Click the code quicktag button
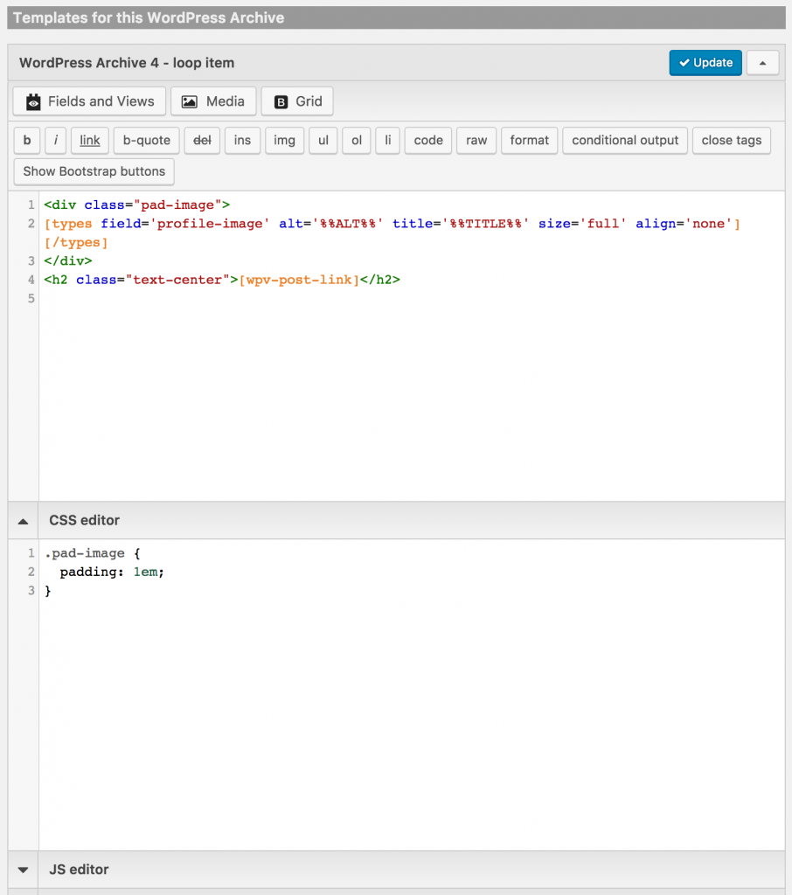 click(x=428, y=141)
